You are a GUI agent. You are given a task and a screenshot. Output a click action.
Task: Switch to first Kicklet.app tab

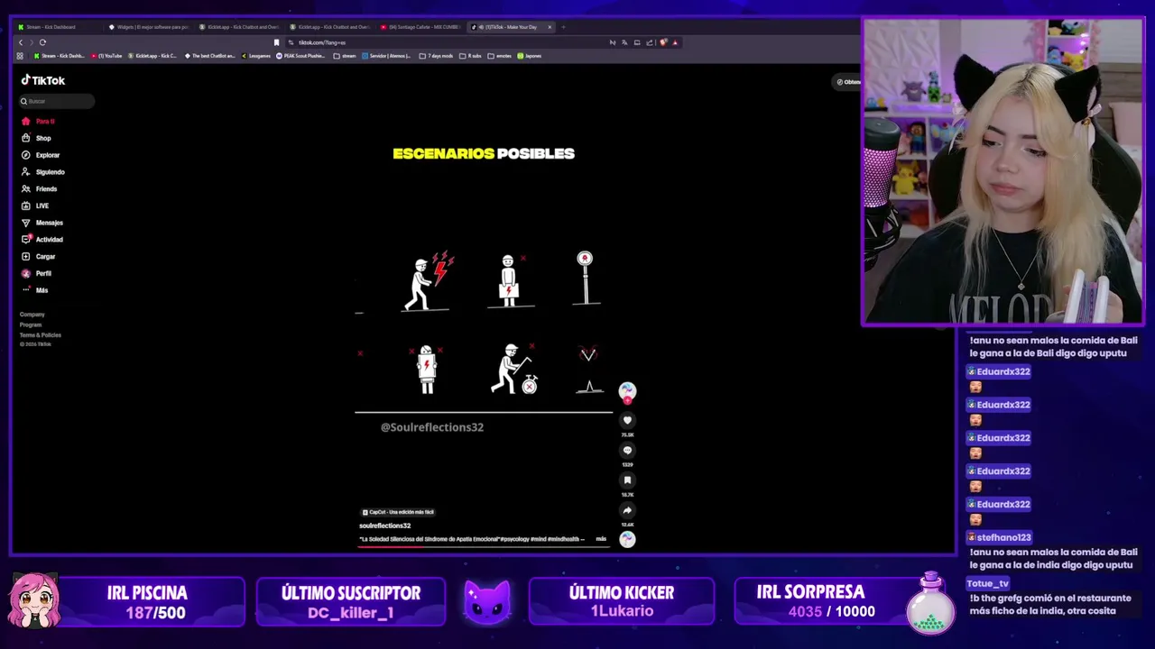pyautogui.click(x=239, y=27)
